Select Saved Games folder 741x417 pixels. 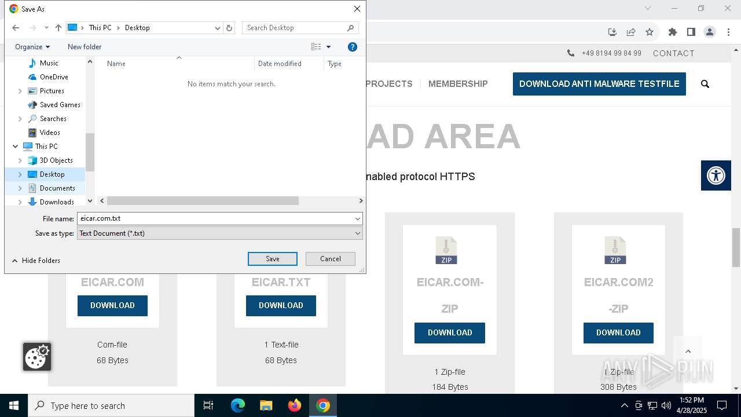(60, 105)
